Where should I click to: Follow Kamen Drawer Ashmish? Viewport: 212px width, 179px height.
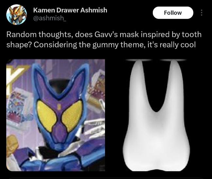pos(173,13)
